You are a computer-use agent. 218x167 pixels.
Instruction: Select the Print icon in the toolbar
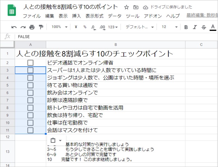(32, 27)
